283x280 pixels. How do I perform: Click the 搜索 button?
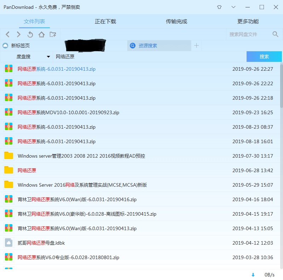point(264,57)
